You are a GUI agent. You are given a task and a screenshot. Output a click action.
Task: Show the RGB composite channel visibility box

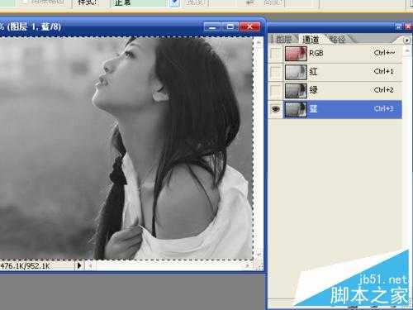276,54
